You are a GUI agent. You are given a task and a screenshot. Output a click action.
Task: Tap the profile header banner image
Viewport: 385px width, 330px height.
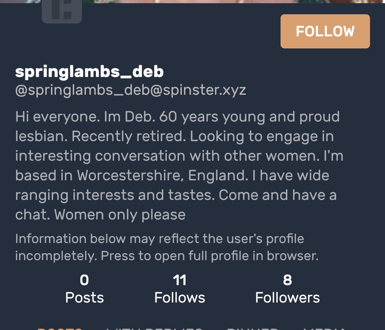tap(214, 1)
